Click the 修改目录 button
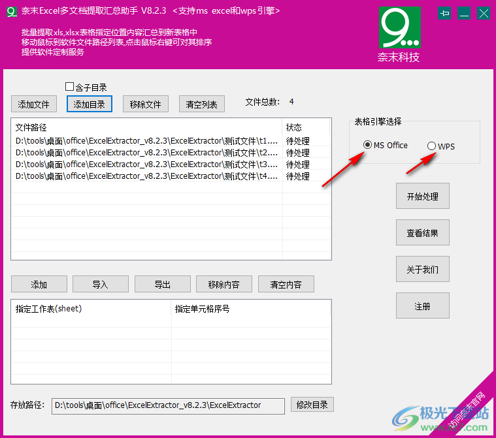The width and height of the screenshot is (496, 438). [x=312, y=405]
